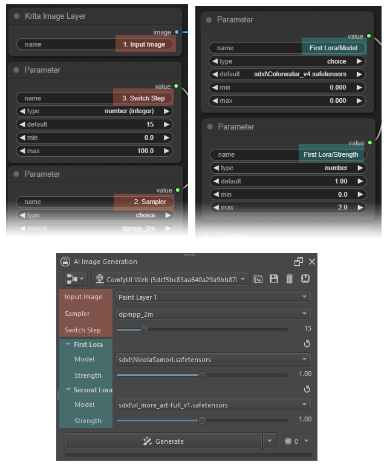This screenshot has height=465, width=387.
Task: Open Generate button options arrow
Action: [x=270, y=441]
